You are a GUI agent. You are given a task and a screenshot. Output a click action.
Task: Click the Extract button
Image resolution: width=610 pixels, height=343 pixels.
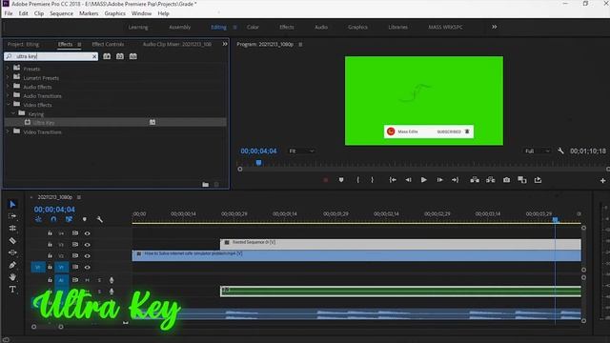coord(491,180)
